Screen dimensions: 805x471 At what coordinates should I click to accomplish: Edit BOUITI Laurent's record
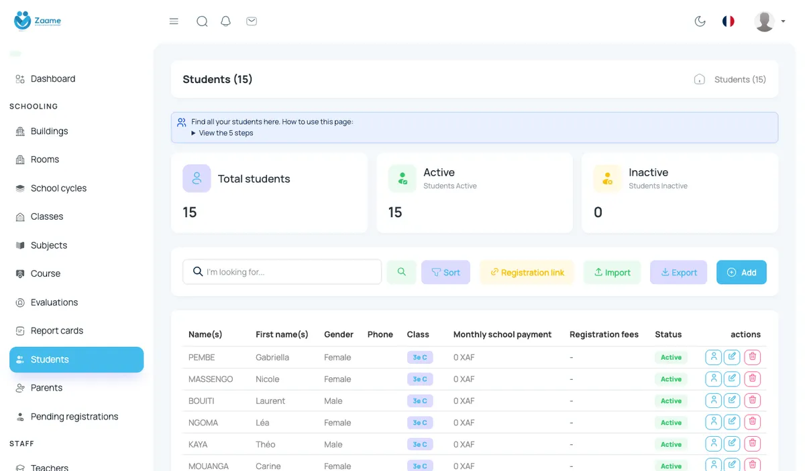(732, 401)
